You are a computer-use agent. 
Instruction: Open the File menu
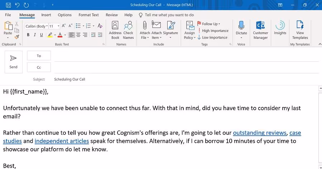8,15
